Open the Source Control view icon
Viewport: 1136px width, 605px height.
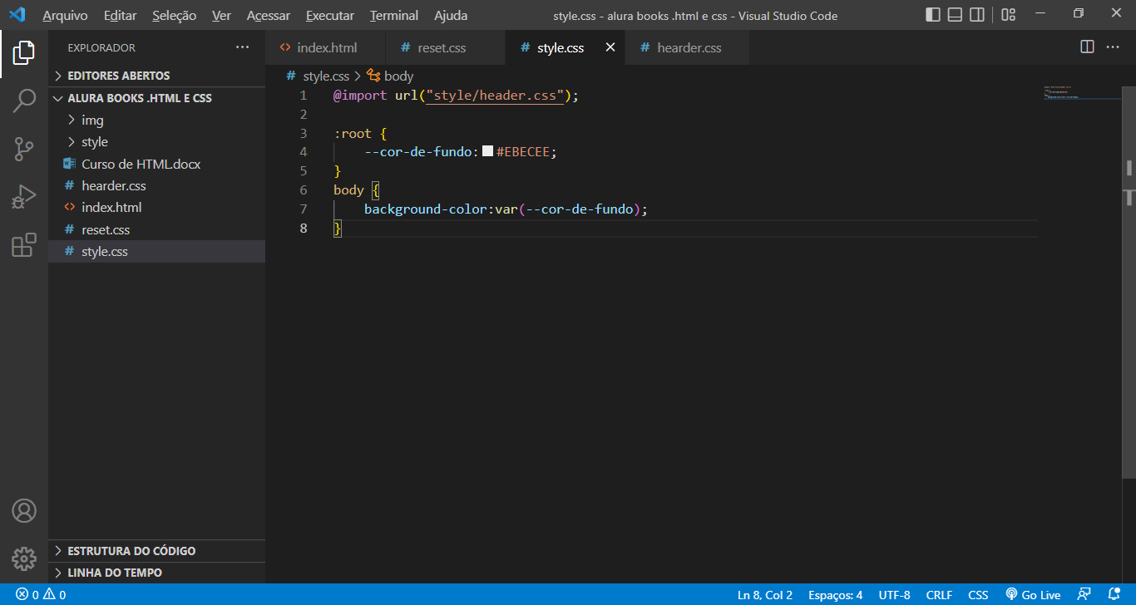[24, 150]
